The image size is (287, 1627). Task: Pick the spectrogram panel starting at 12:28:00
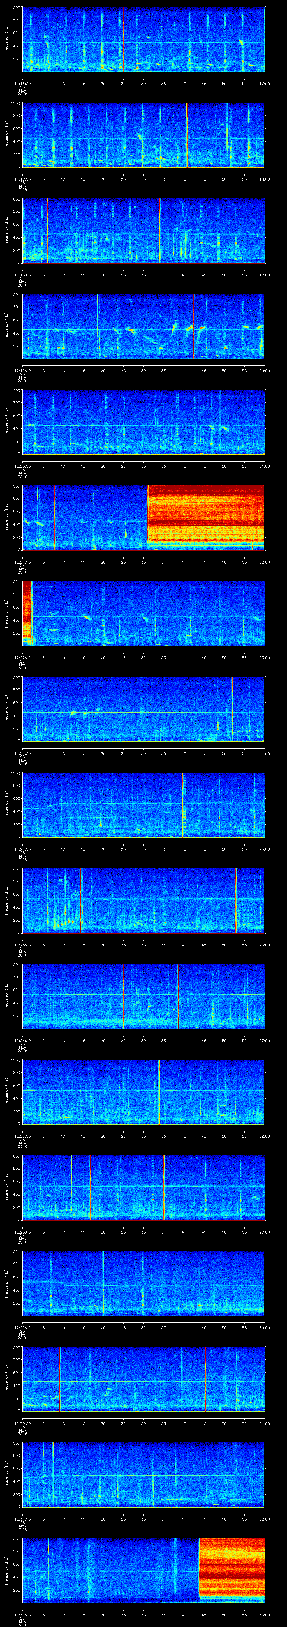click(143, 1187)
